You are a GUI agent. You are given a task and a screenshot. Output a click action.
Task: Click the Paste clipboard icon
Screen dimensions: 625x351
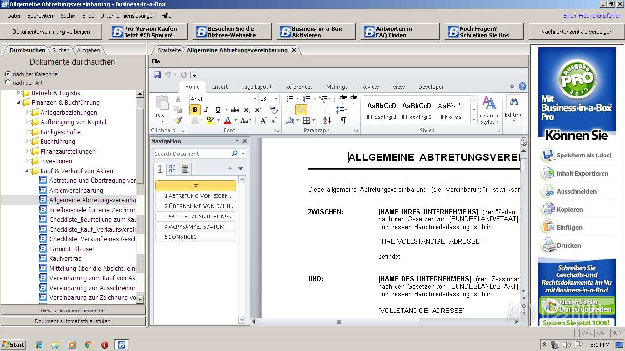162,103
